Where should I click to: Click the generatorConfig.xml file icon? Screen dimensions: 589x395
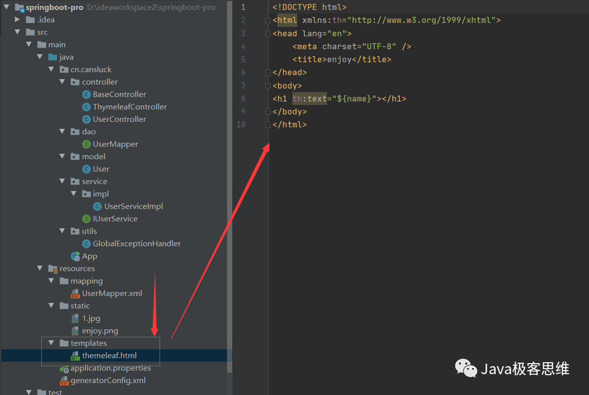pyautogui.click(x=64, y=381)
